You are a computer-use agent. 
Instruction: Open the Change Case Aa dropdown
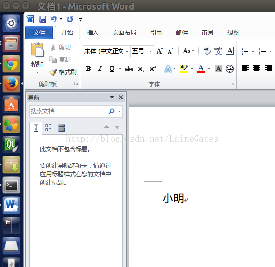pyautogui.click(x=189, y=51)
